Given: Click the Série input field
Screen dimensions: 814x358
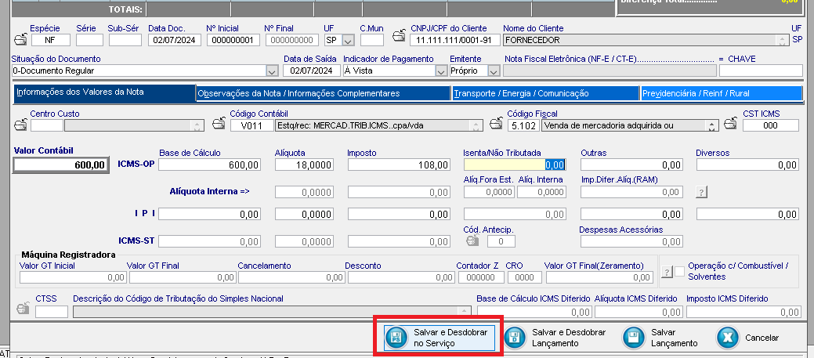Looking at the screenshot, I should coord(90,40).
